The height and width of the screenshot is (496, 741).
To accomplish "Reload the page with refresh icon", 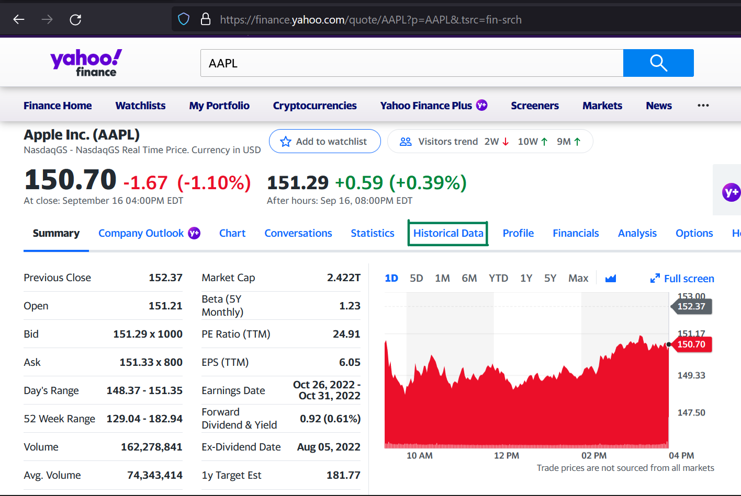I will (75, 19).
